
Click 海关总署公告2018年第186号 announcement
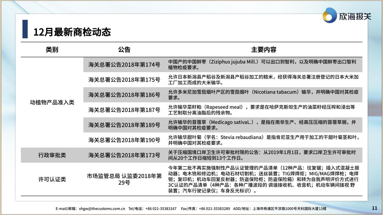coord(124,95)
